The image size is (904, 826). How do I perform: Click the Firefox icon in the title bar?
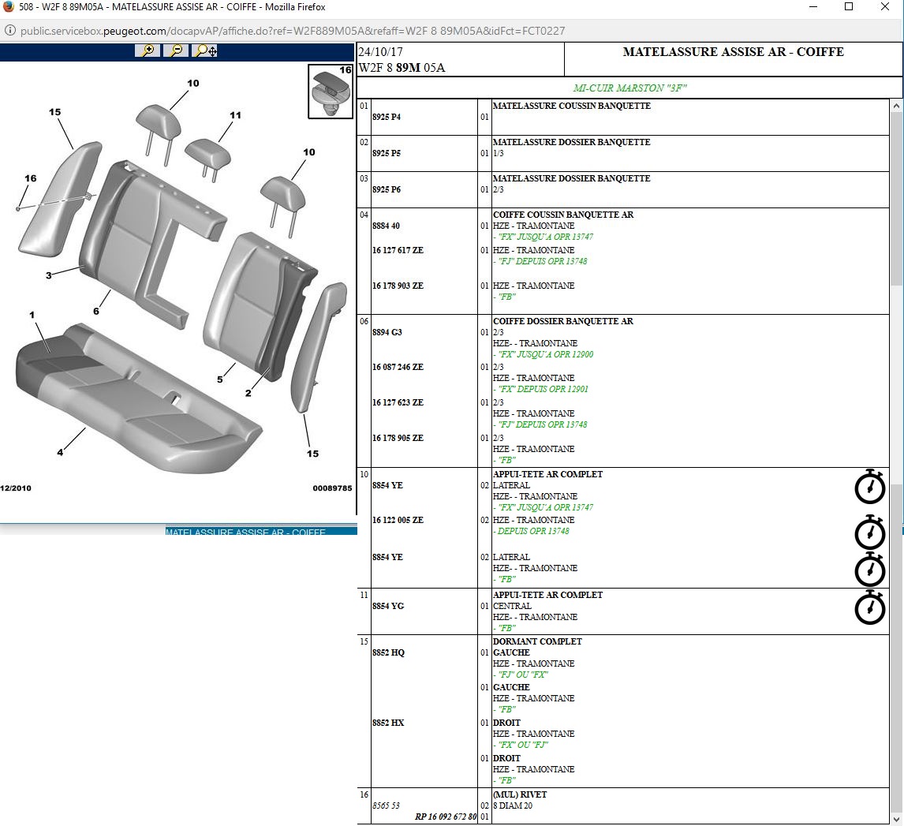tap(8, 7)
